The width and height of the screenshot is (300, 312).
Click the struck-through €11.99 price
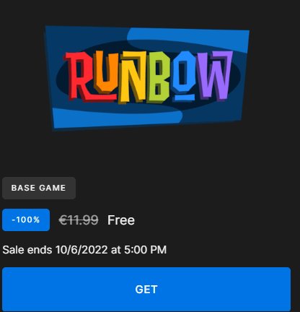click(79, 220)
